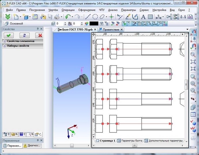Open the Диагностика panel tab

[33, 145]
